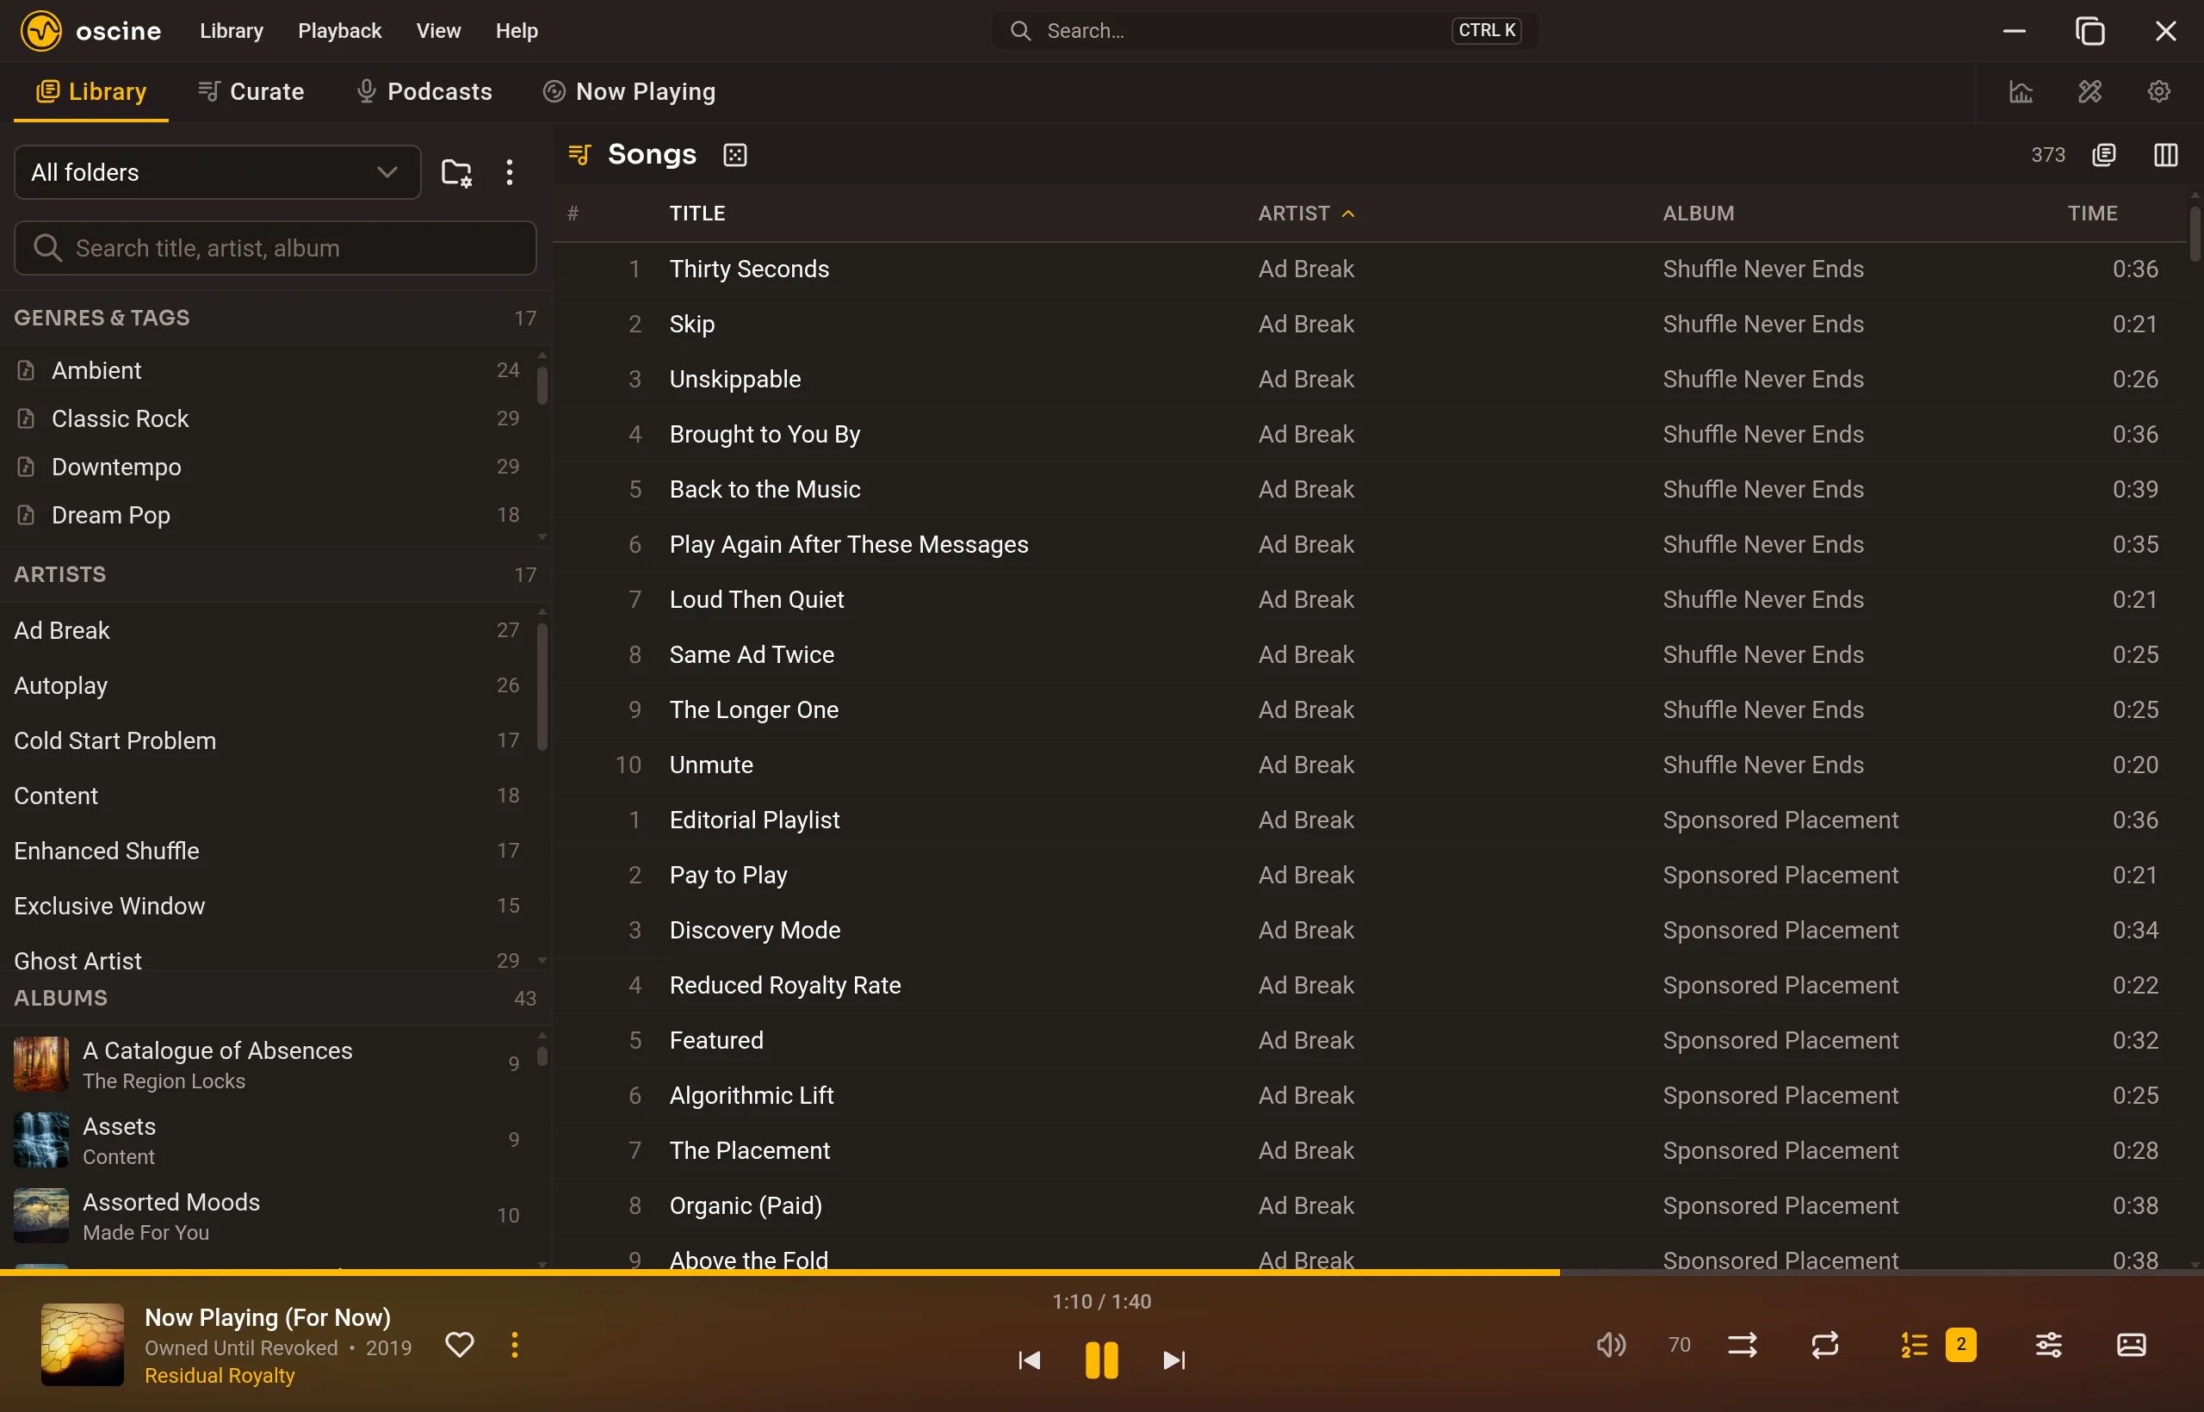
Task: Expand the All folders dropdown
Action: (217, 172)
